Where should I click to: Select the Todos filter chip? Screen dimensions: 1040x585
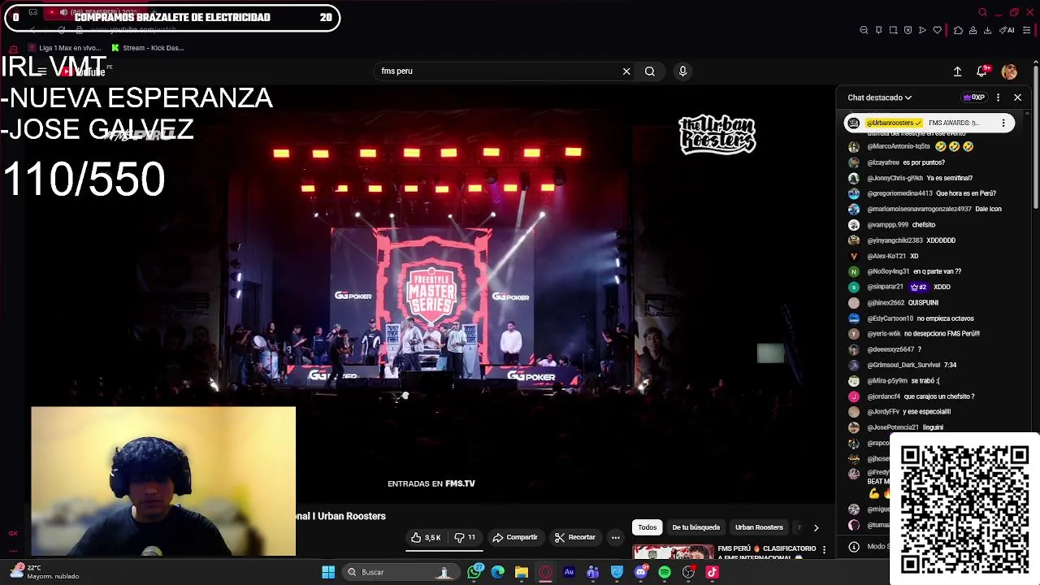click(x=647, y=527)
